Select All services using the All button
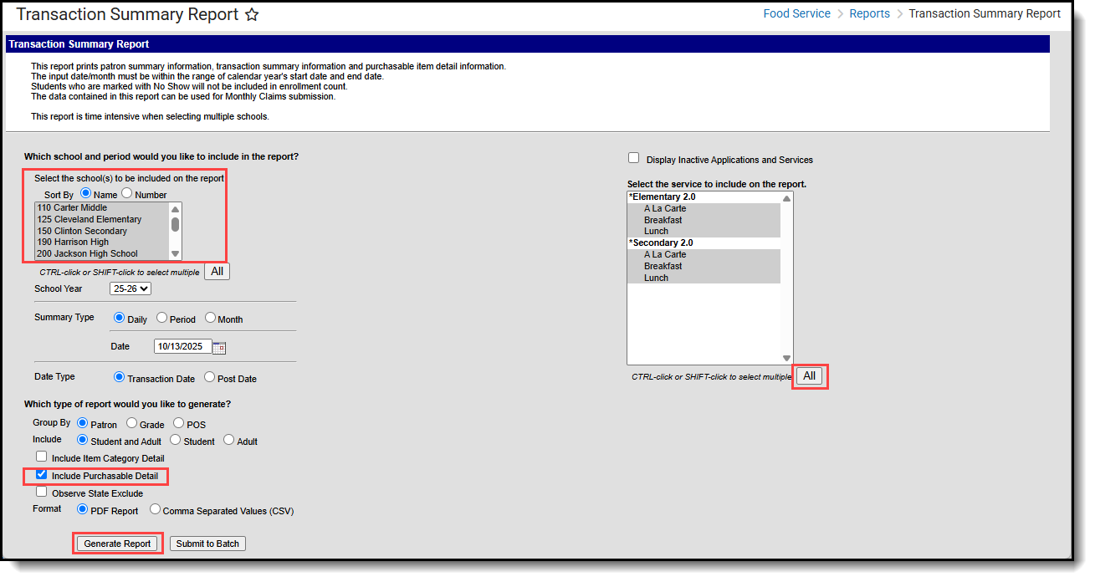Screen dimensions: 1095x582 point(809,376)
